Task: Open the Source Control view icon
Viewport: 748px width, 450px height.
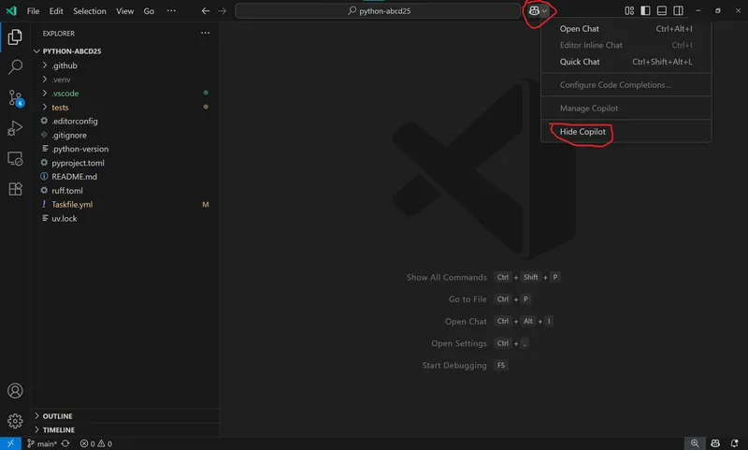Action: pos(15,97)
